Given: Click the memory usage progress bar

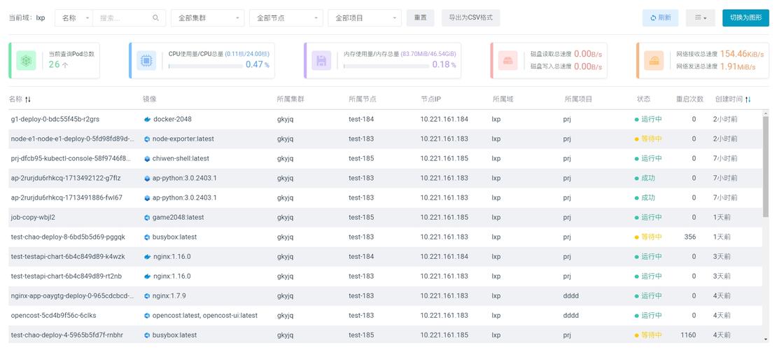Looking at the screenshot, I should 386,65.
